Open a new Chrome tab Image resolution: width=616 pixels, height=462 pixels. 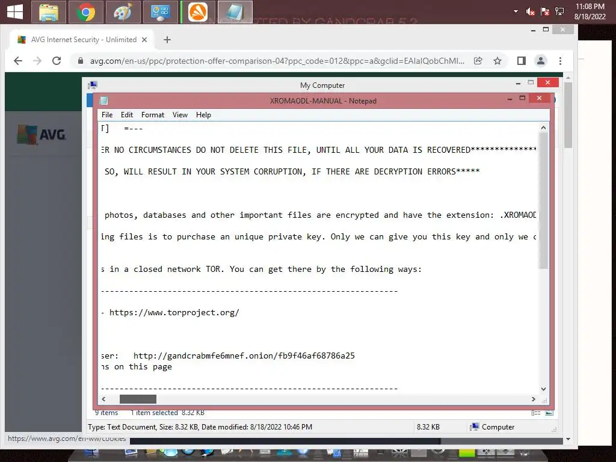coord(167,40)
